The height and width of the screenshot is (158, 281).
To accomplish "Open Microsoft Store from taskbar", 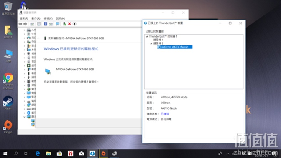I will pos(59,154).
